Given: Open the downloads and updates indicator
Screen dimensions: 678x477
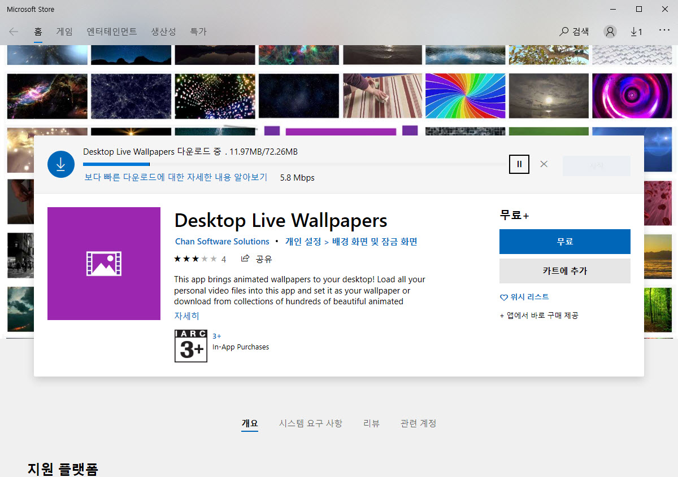Looking at the screenshot, I should point(636,32).
